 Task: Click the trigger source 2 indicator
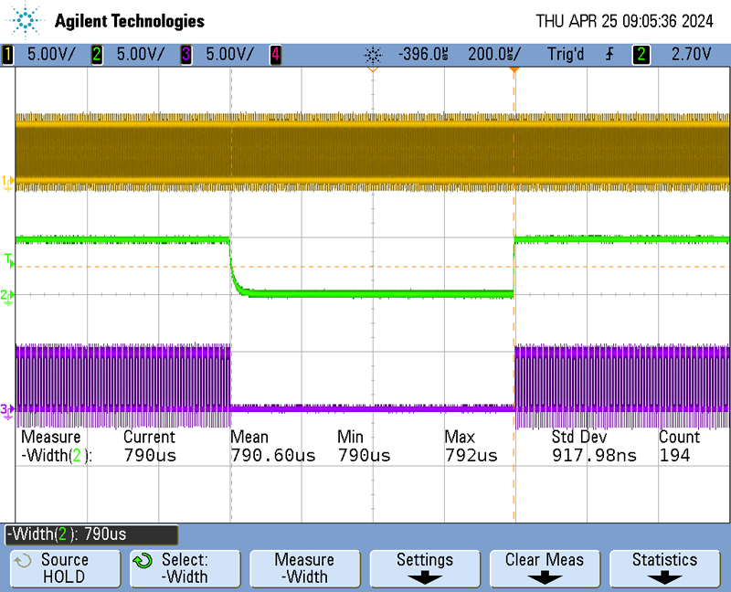pyautogui.click(x=642, y=55)
